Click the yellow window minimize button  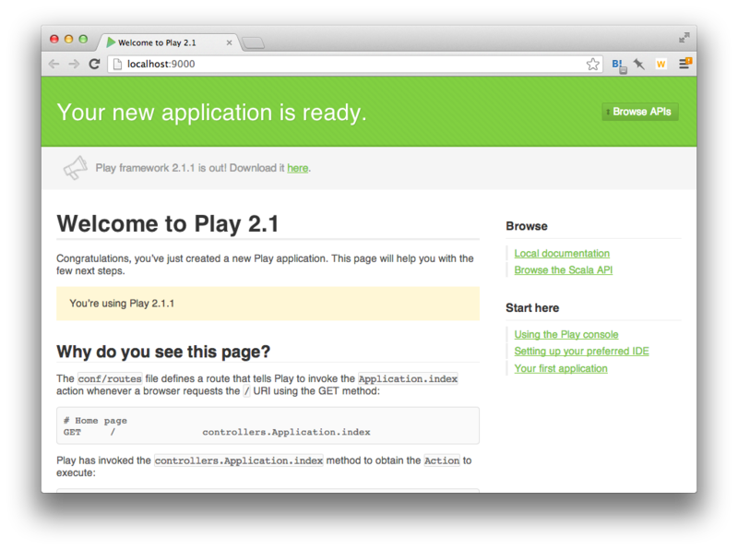68,39
